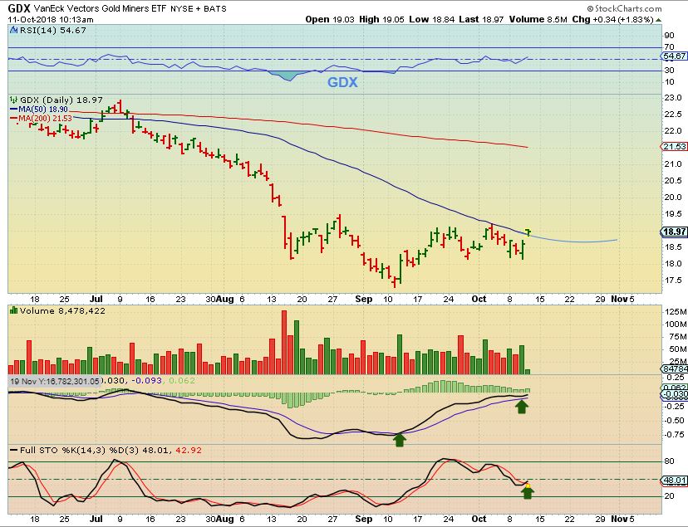This screenshot has height=527, width=688.
Task: Click the 54.67 RSI axis value tag
Action: pos(675,56)
